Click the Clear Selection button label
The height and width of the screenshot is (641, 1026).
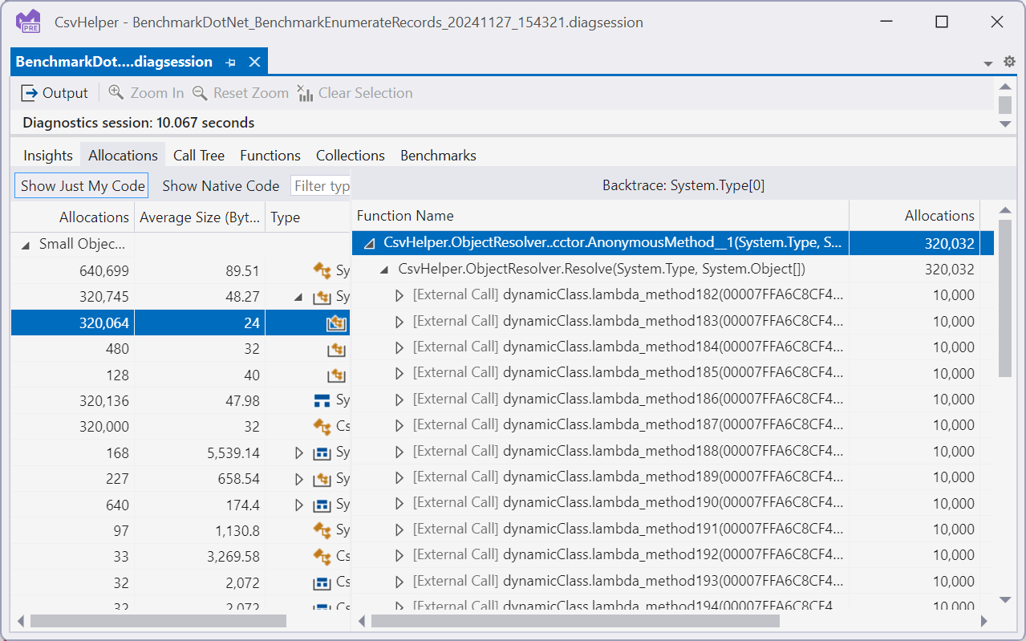[x=366, y=93]
